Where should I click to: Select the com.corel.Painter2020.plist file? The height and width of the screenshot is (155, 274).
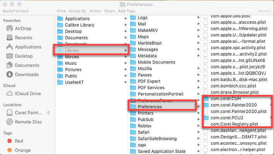point(235,111)
